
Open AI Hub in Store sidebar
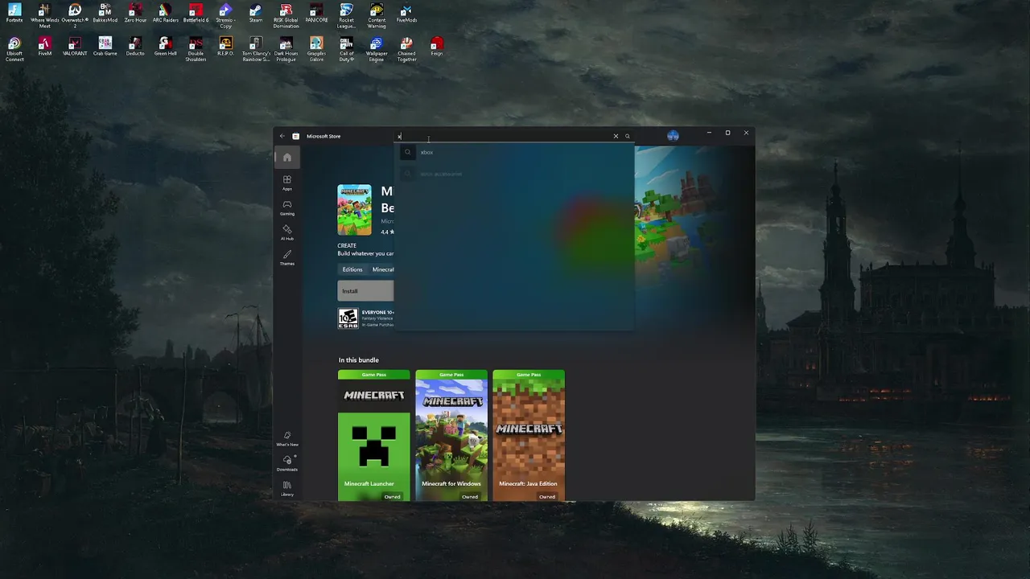[x=287, y=232]
